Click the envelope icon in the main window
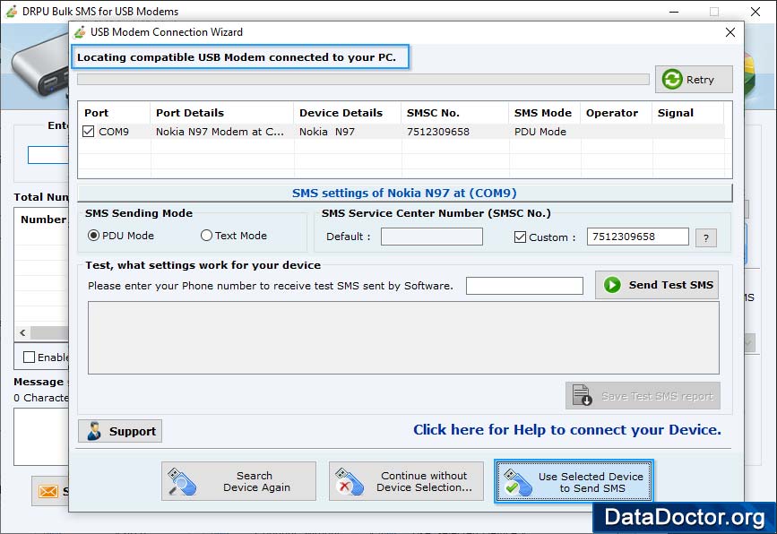The height and width of the screenshot is (534, 777). tap(48, 491)
